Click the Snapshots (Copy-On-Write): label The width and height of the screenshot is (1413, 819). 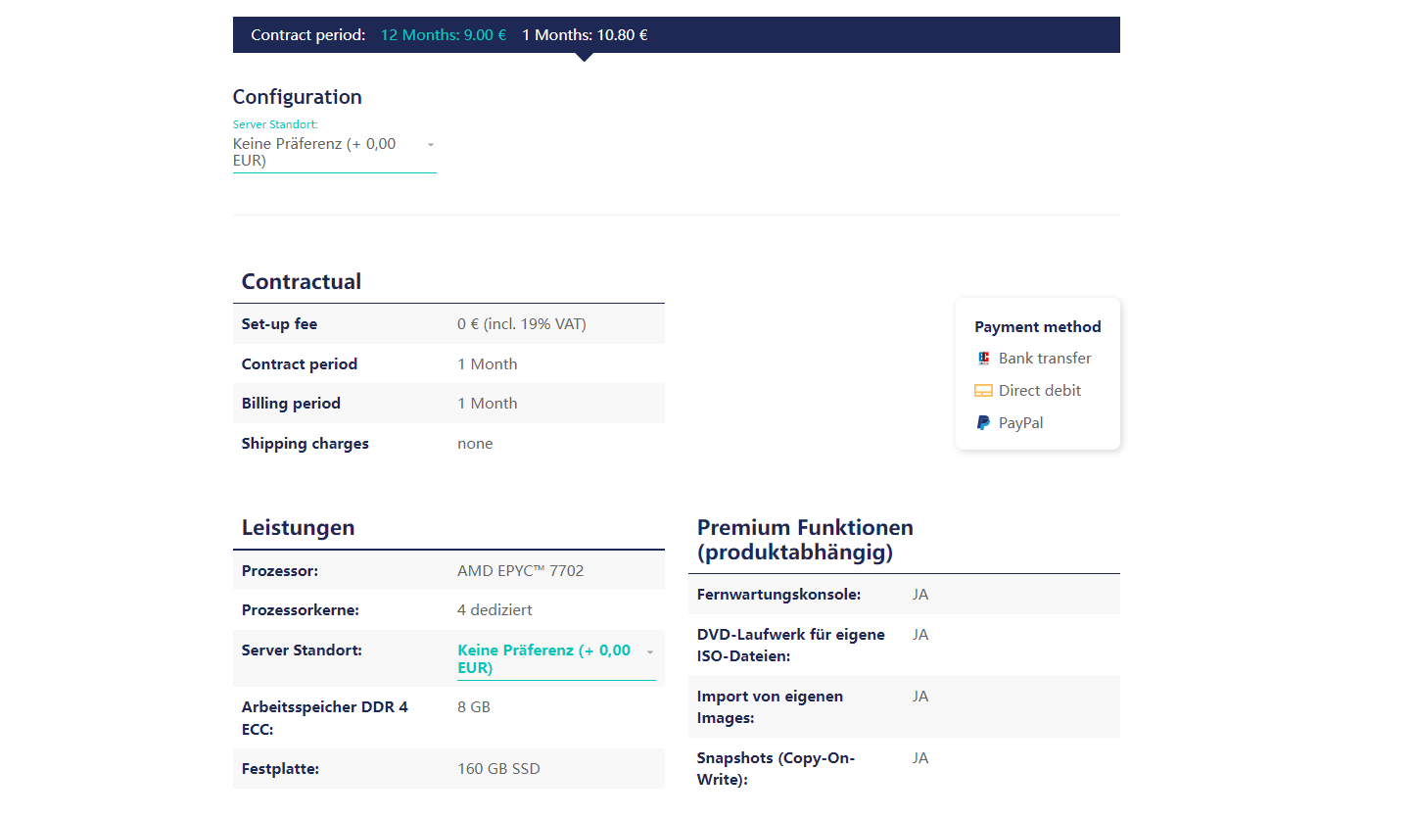[x=777, y=769]
